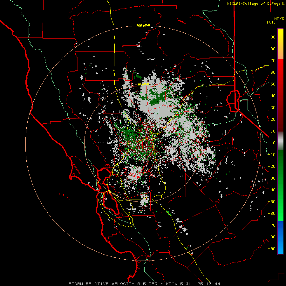The image size is (286, 286).
Task: Click the -50 scale label
Action: pos(272,202)
